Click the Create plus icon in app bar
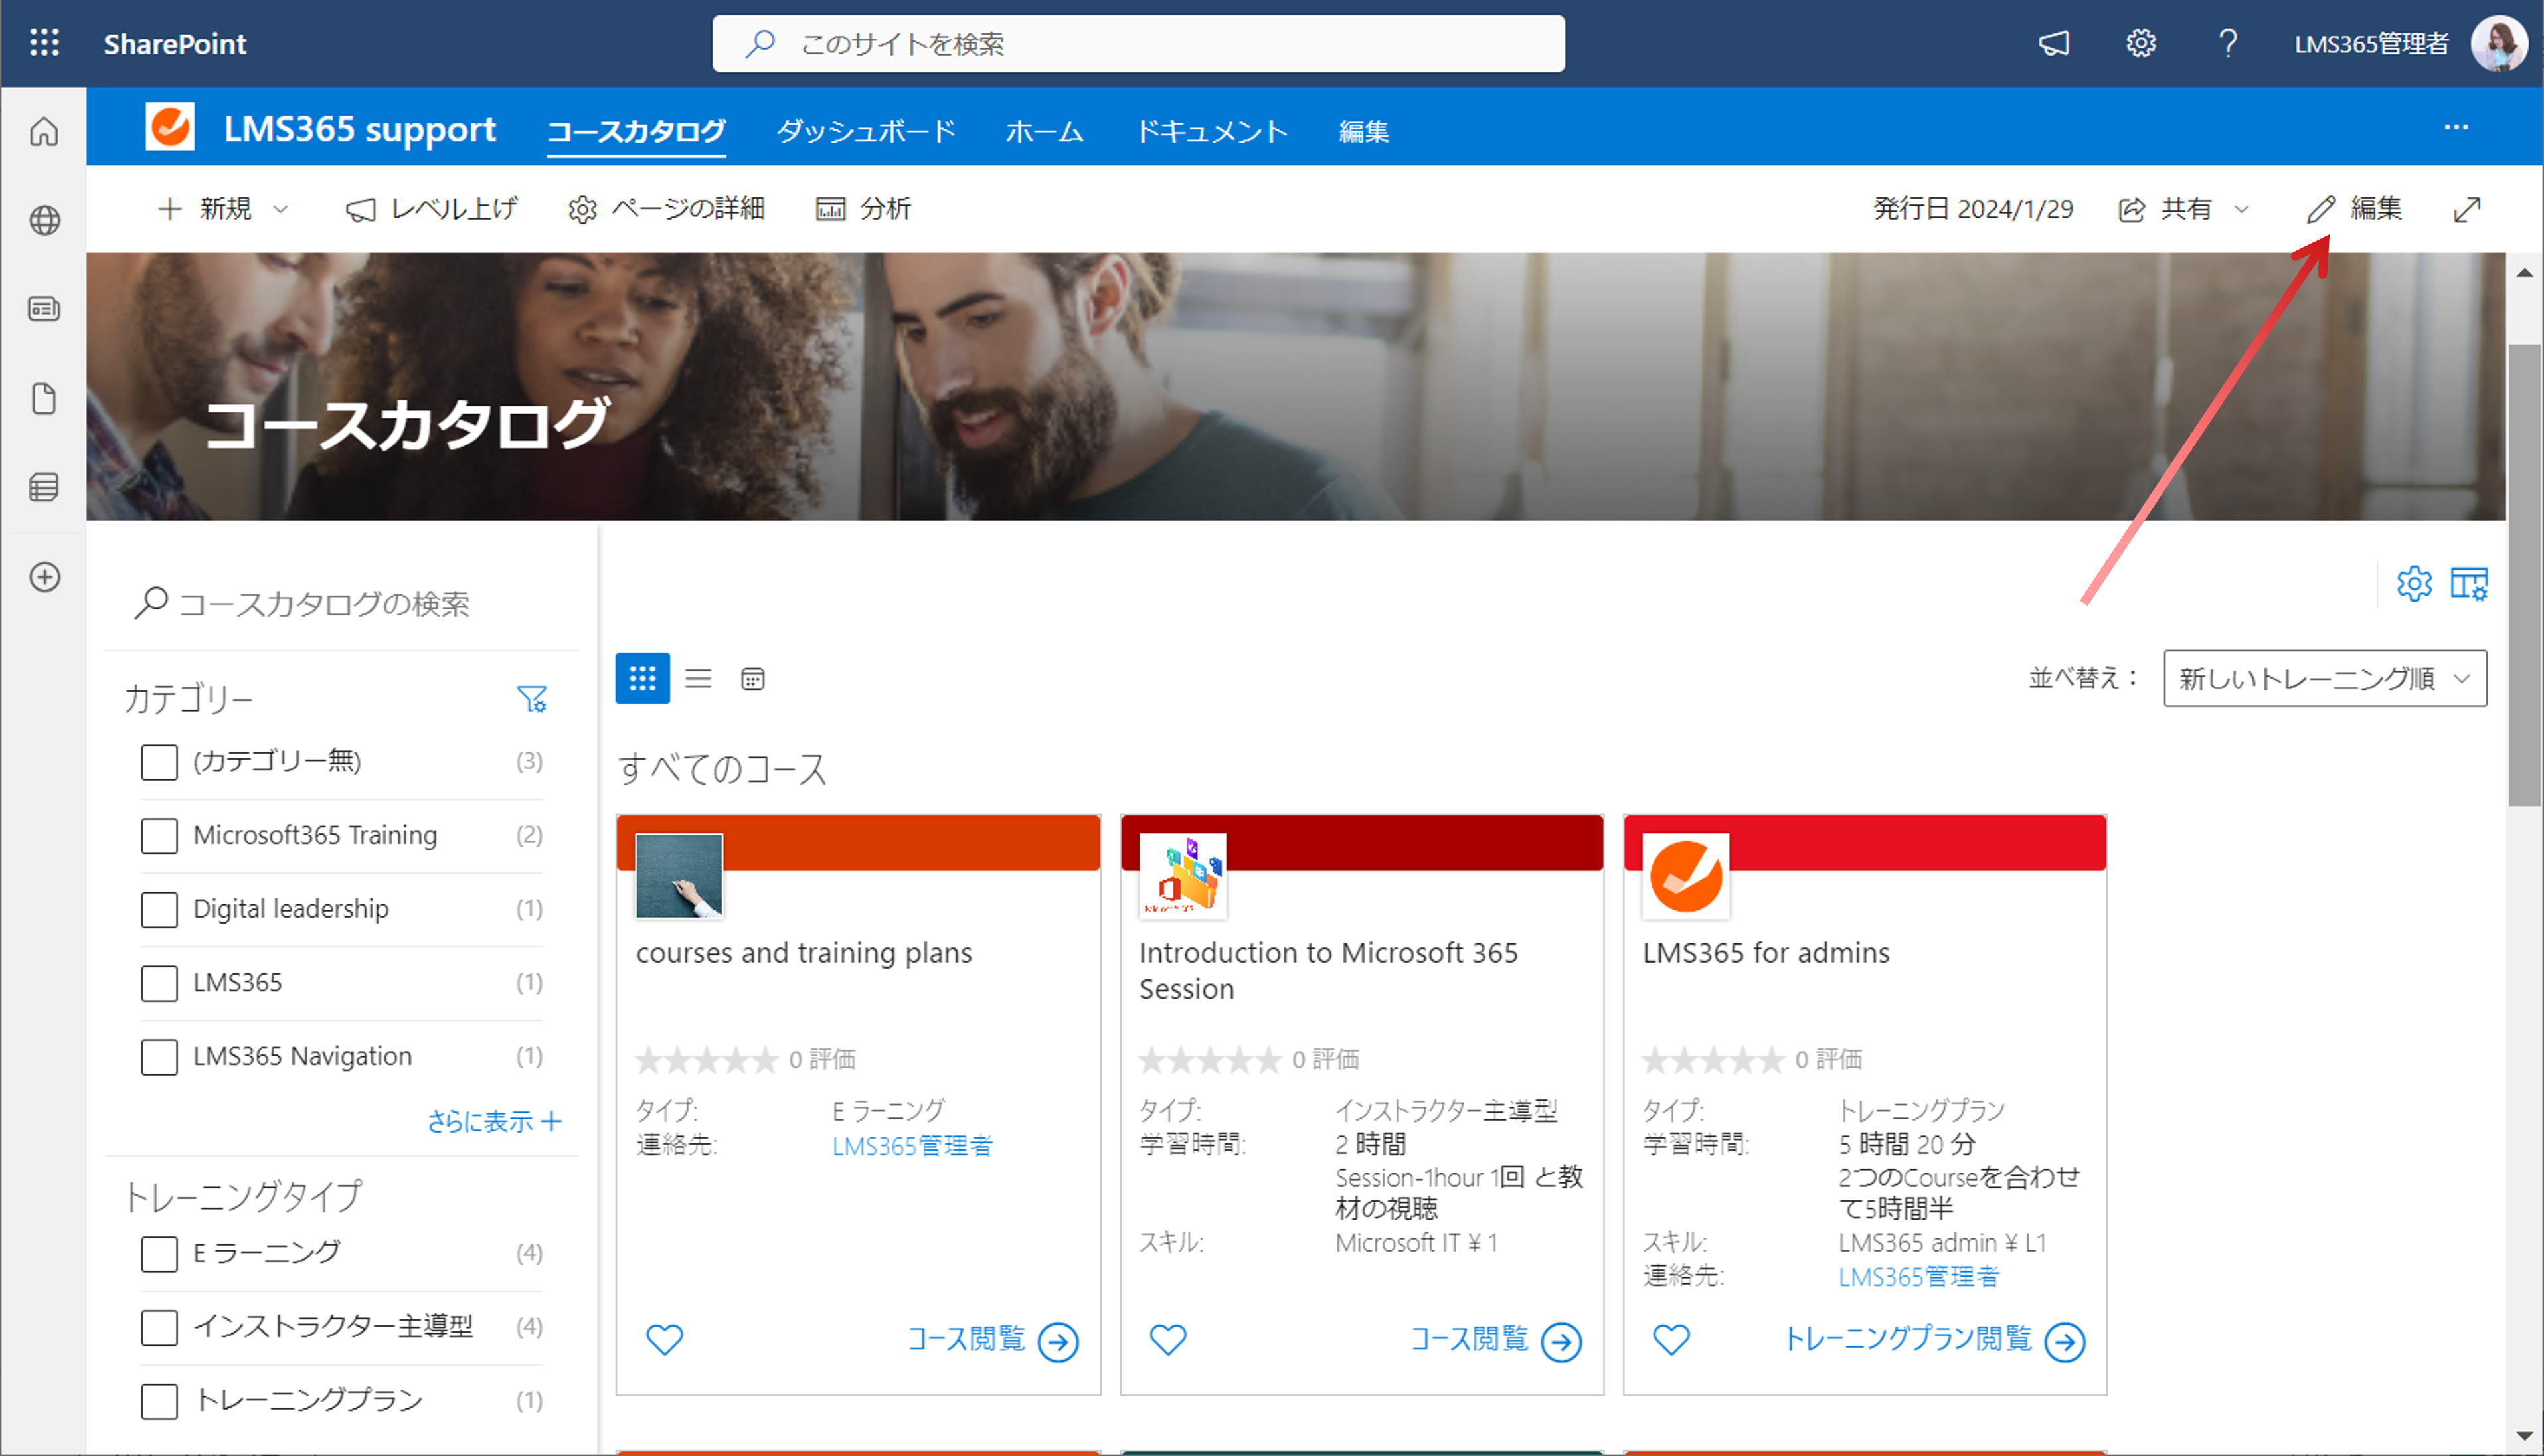 (x=44, y=577)
